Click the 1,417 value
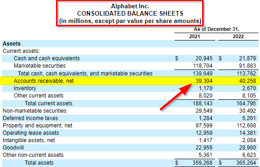Image resolution: width=260 pixels, height=167 pixels. click(206, 140)
